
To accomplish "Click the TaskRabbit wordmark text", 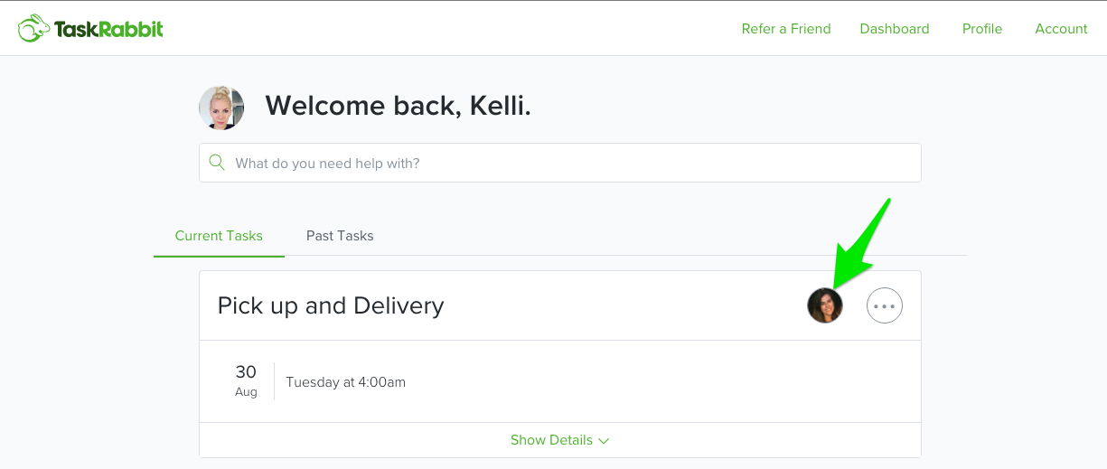I will pos(108,29).
